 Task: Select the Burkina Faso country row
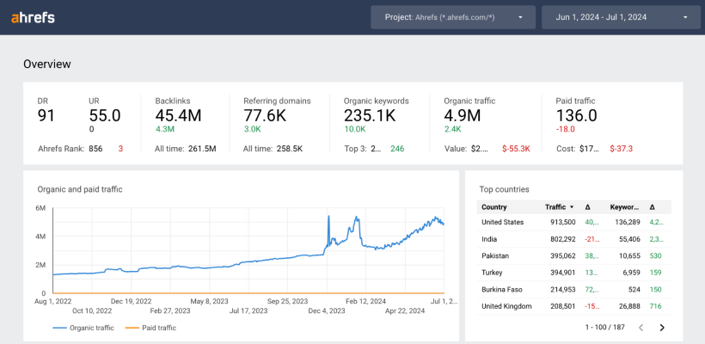(573, 289)
